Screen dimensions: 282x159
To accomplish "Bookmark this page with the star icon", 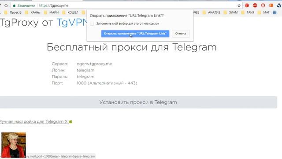I will 239,5.
